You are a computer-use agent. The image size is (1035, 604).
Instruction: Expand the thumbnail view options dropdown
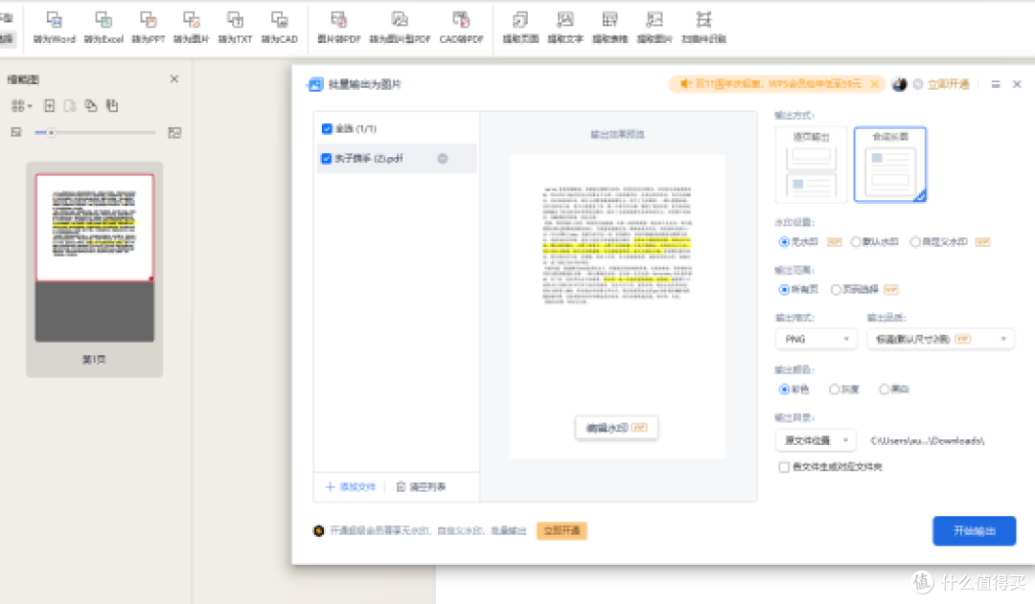pos(21,105)
